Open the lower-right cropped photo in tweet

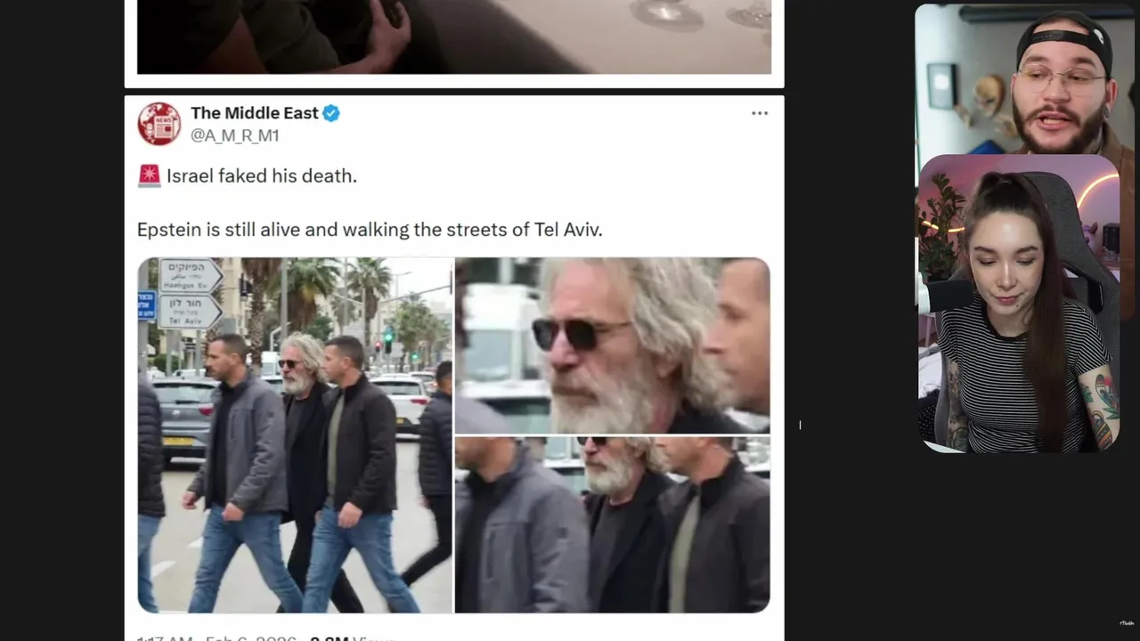click(613, 524)
